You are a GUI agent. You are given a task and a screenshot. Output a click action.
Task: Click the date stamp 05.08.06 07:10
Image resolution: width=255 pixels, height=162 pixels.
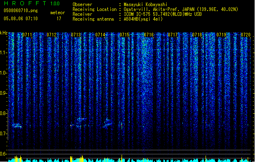[x=21, y=18]
